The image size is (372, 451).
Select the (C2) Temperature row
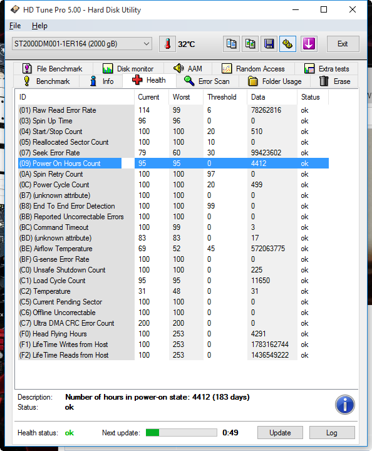click(x=173, y=291)
